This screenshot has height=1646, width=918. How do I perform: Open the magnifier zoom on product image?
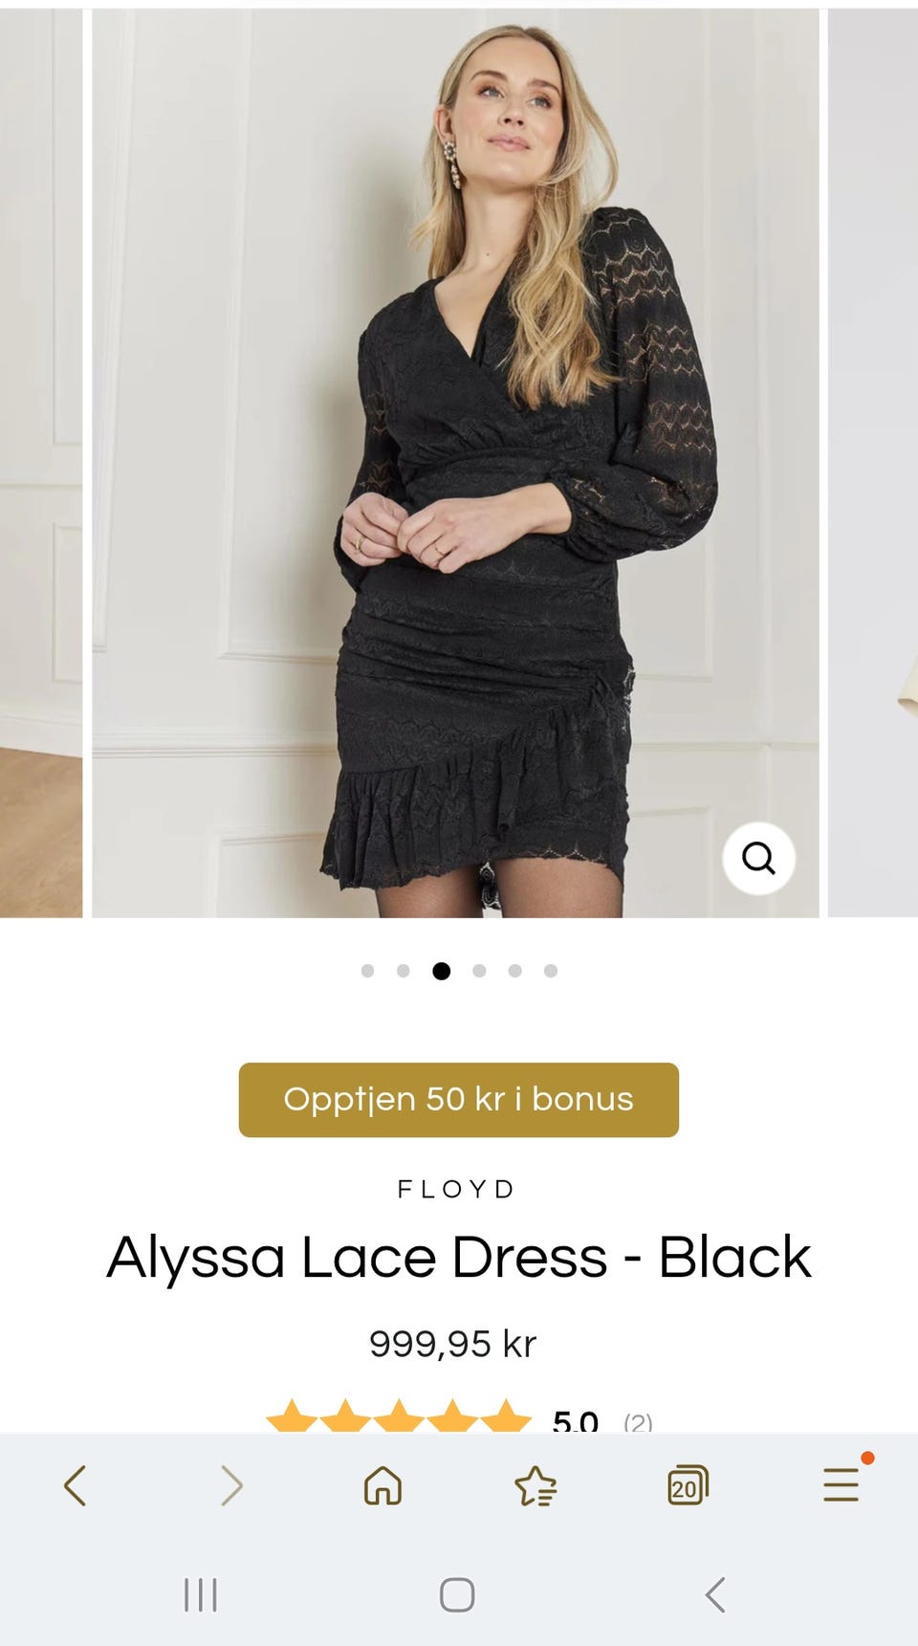758,858
